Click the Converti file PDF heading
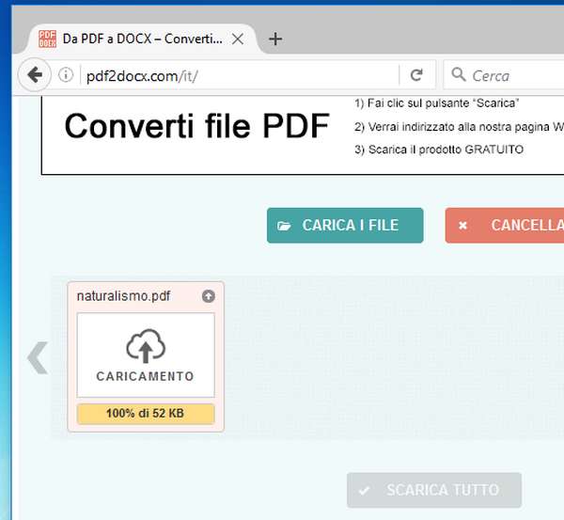This screenshot has height=520, width=564. point(196,126)
